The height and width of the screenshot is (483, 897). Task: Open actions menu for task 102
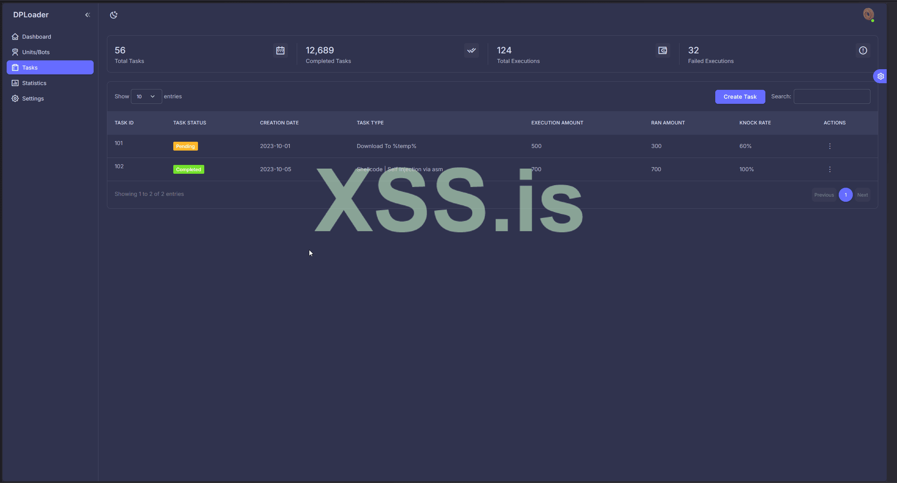tap(830, 169)
